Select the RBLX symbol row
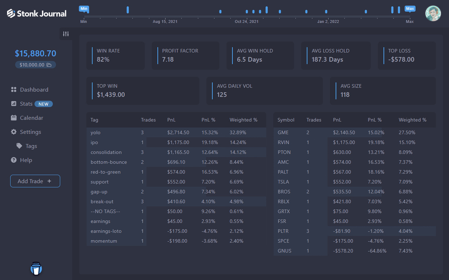The width and height of the screenshot is (449, 280). (354, 201)
